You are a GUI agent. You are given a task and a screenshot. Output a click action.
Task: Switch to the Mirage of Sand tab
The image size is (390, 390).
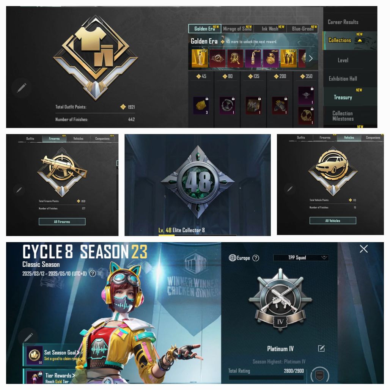coord(237,28)
